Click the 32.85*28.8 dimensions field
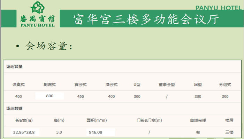Viewport: 244px width, 139px height. (26, 132)
